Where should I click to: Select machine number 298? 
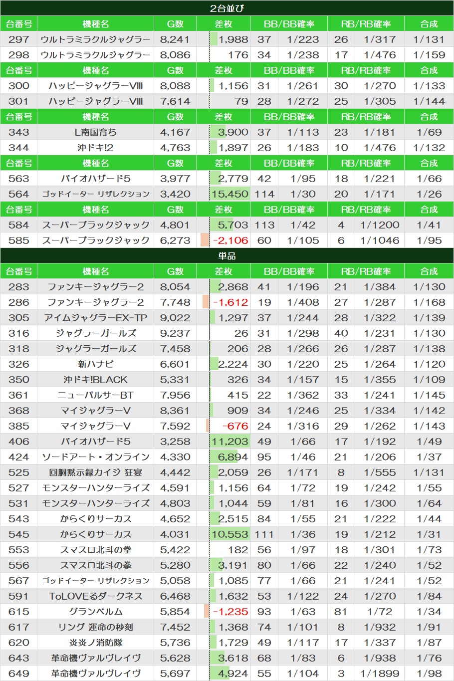pos(19,55)
